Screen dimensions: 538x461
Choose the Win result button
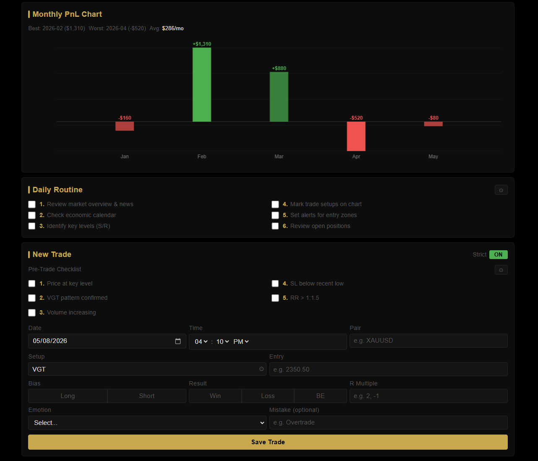[x=215, y=396]
